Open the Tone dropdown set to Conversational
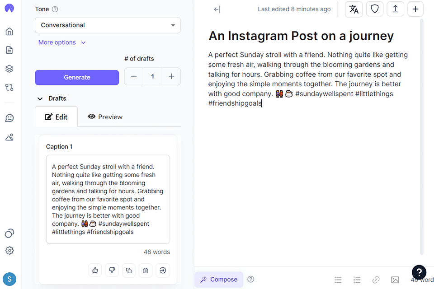Viewport: 434px width, 289px height. [108, 25]
